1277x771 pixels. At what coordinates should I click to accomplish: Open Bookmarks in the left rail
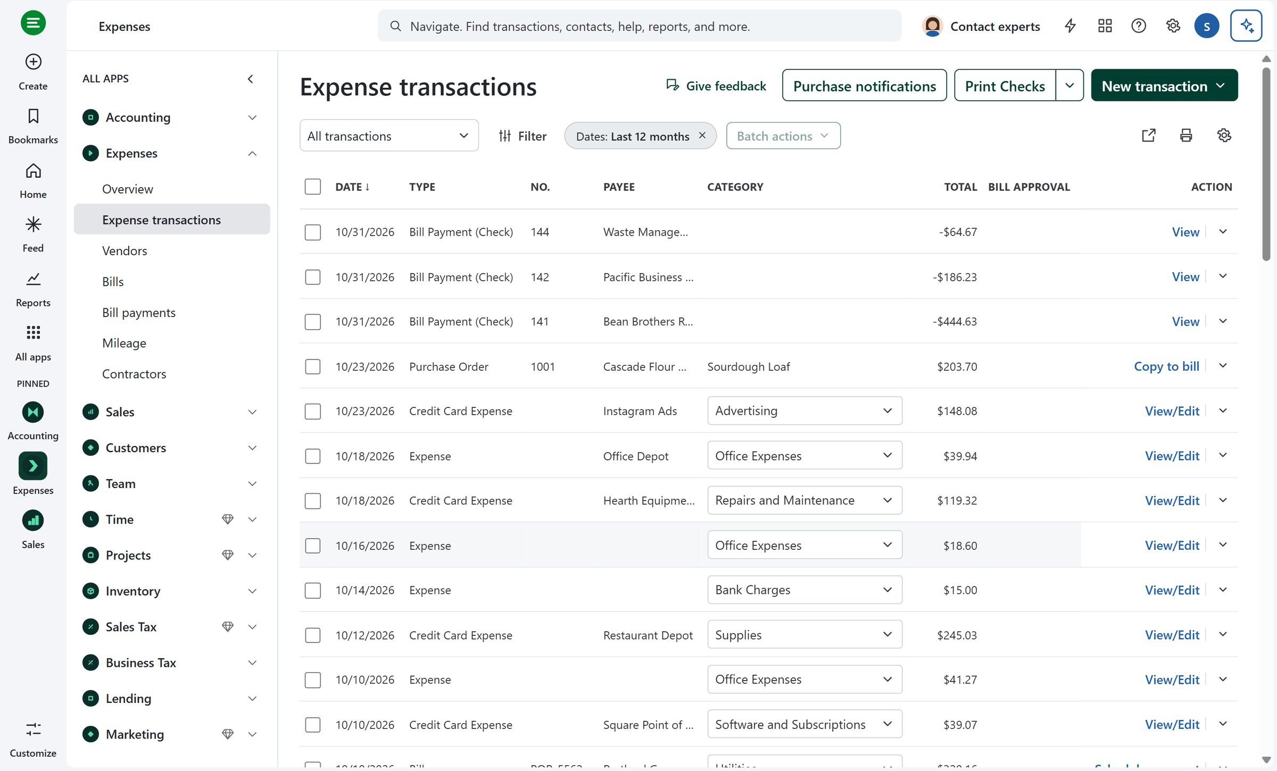(x=33, y=116)
